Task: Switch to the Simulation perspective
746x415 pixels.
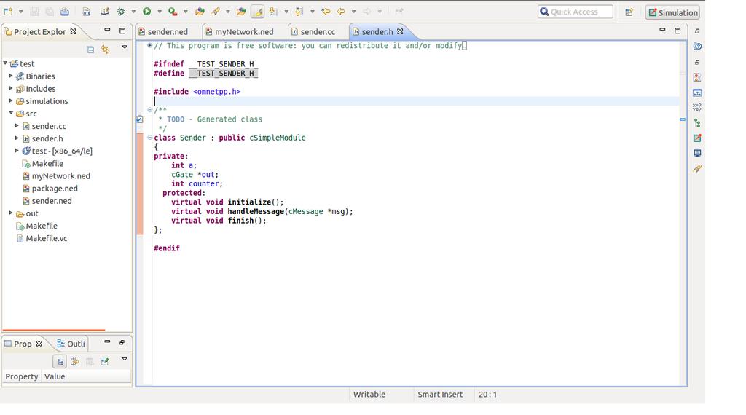Action: [x=673, y=12]
